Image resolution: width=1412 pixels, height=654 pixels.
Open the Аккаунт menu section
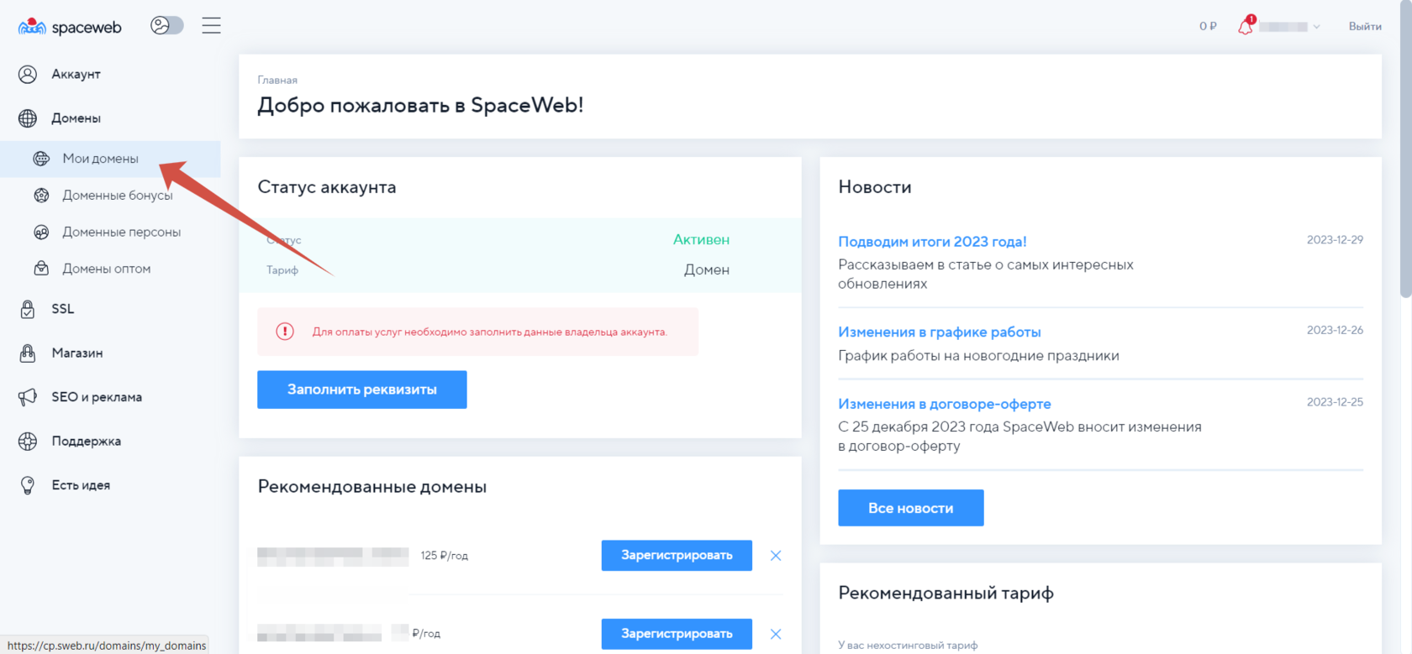tap(76, 74)
